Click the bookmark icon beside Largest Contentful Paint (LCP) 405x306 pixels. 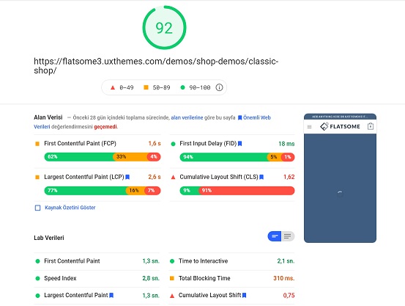(x=127, y=177)
